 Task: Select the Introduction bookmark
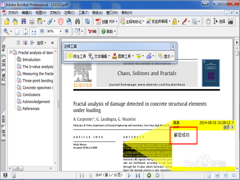point(31,60)
